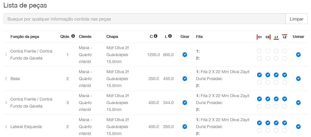
Task: Sort by Função da peça column header
Action: [x=25, y=37]
